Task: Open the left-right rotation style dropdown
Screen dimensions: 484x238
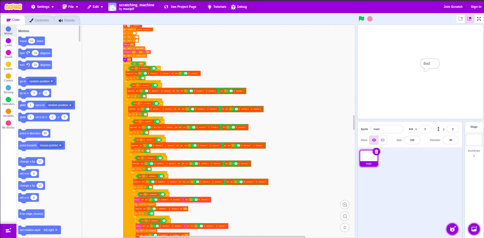Action: pos(51,230)
